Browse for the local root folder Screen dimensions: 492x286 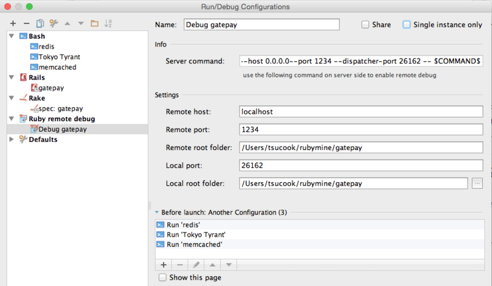point(477,183)
